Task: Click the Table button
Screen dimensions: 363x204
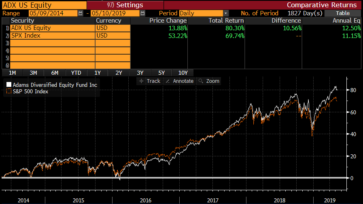Action: pos(343,13)
